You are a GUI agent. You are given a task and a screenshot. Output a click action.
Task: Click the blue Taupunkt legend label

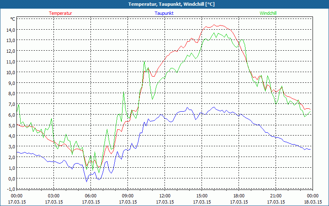(x=164, y=13)
